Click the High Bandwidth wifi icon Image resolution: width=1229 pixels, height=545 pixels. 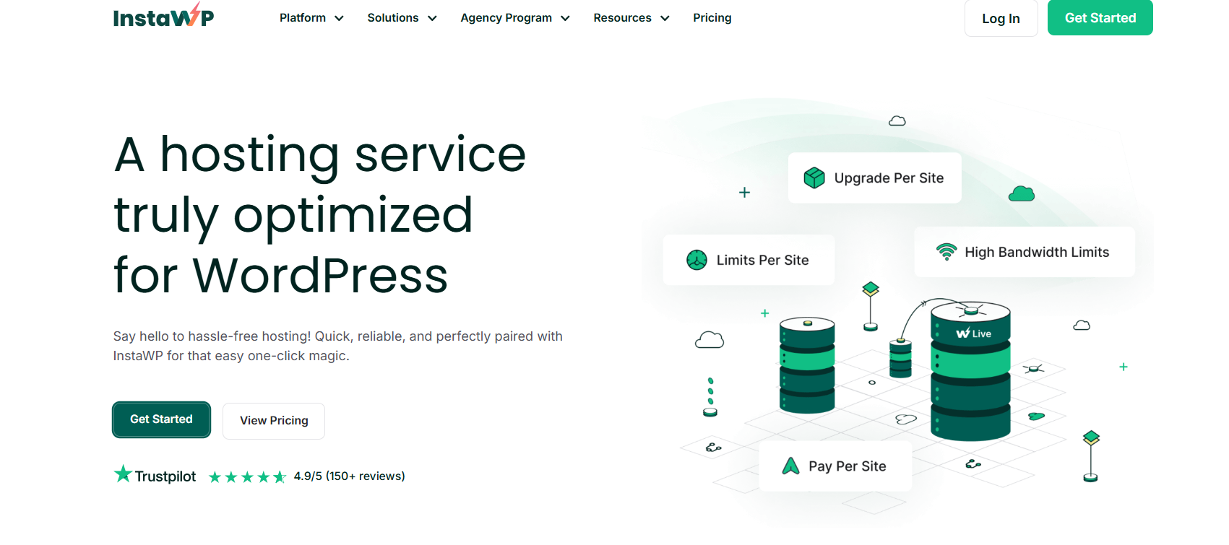point(946,252)
